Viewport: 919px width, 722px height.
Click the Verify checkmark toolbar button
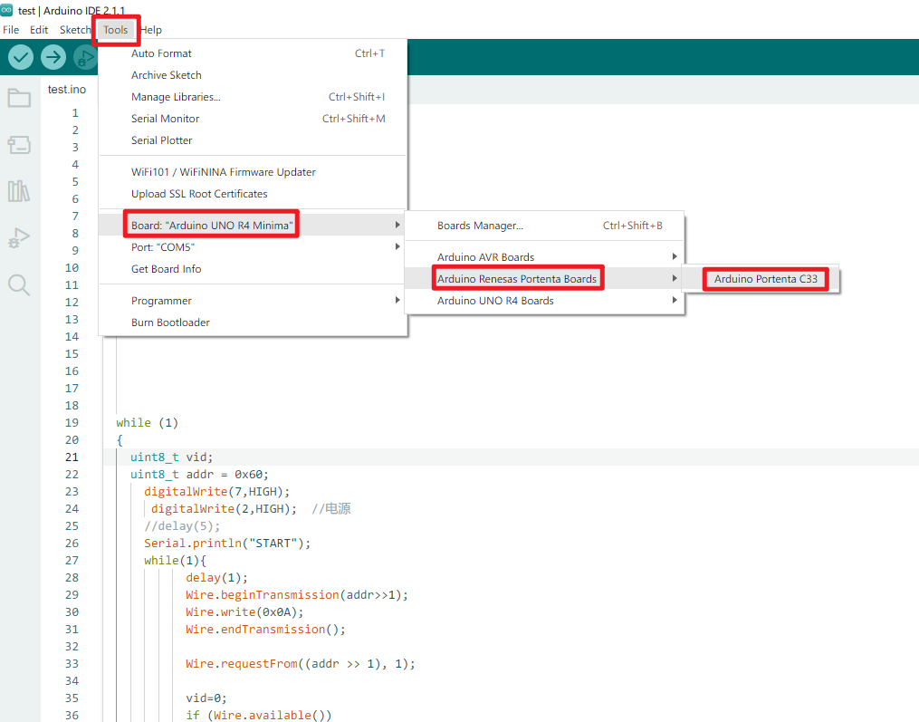(x=21, y=57)
